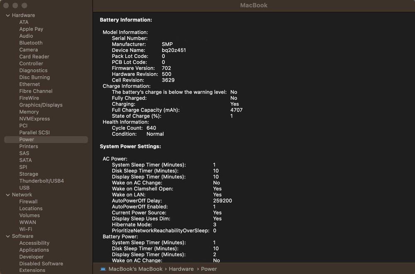Click the device name bq20z451
Viewport: 415px width, 274px height.
coord(174,50)
